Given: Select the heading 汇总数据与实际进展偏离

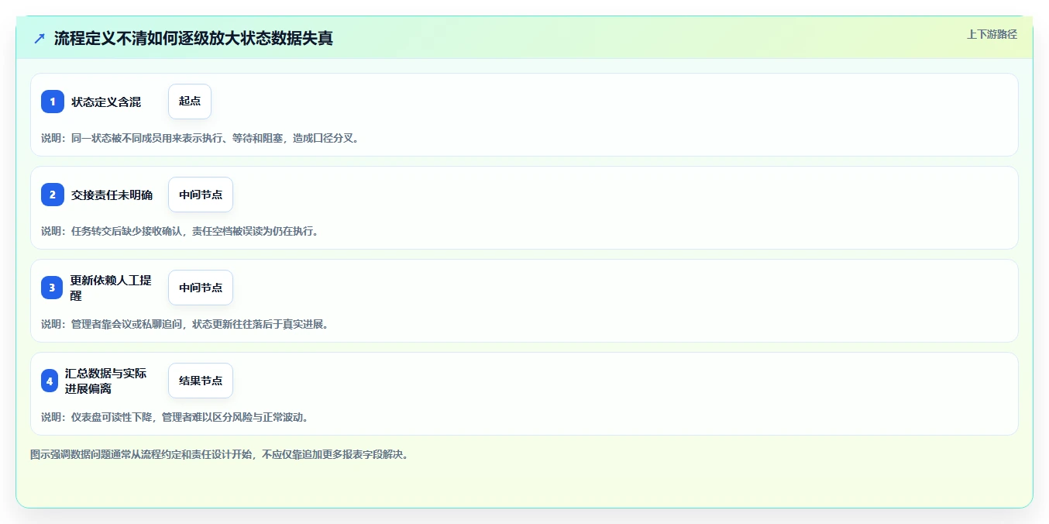Looking at the screenshot, I should click(106, 381).
